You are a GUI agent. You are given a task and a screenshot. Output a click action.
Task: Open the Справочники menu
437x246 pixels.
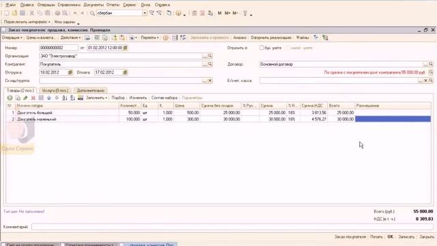pyautogui.click(x=69, y=5)
